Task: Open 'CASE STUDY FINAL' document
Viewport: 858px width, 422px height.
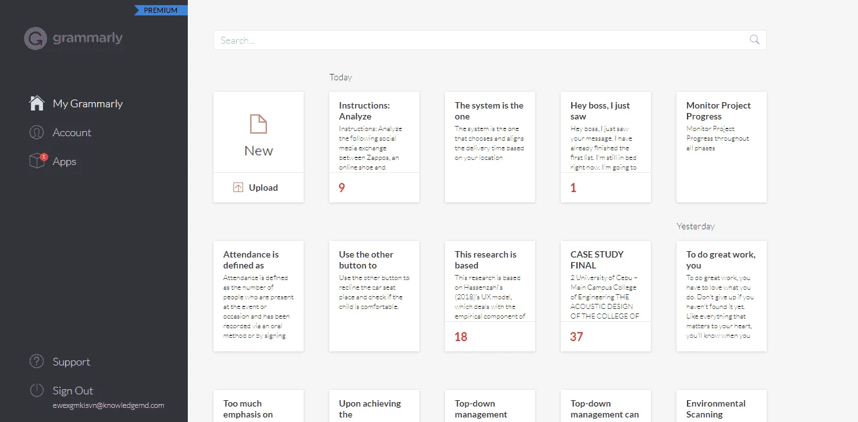Action: click(606, 296)
